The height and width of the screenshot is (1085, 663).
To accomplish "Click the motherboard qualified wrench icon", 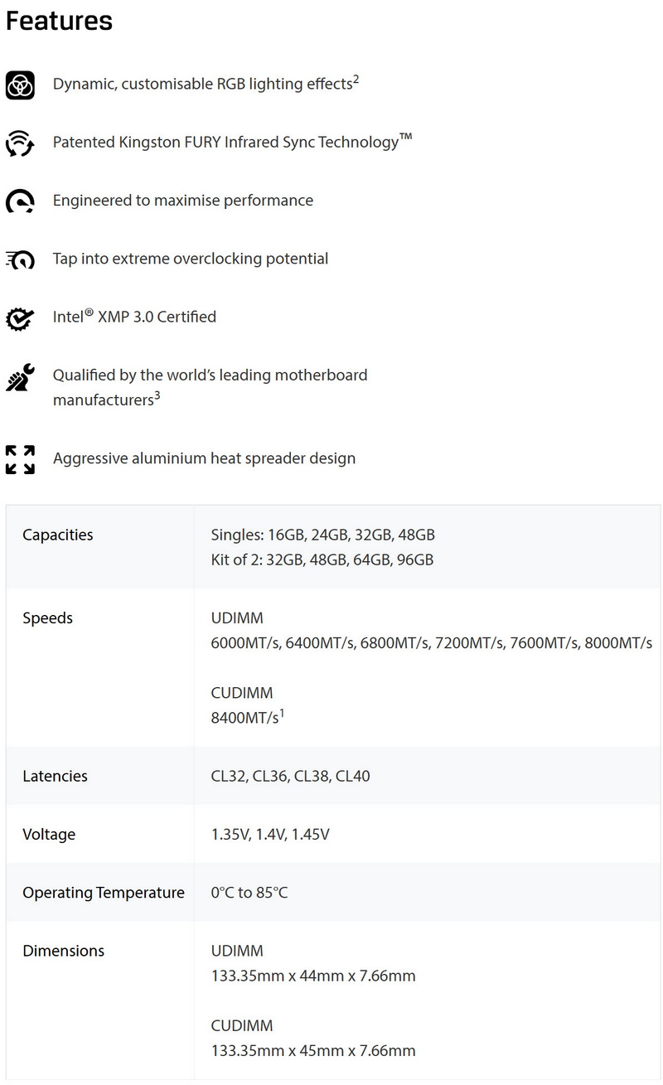I will tap(20, 377).
